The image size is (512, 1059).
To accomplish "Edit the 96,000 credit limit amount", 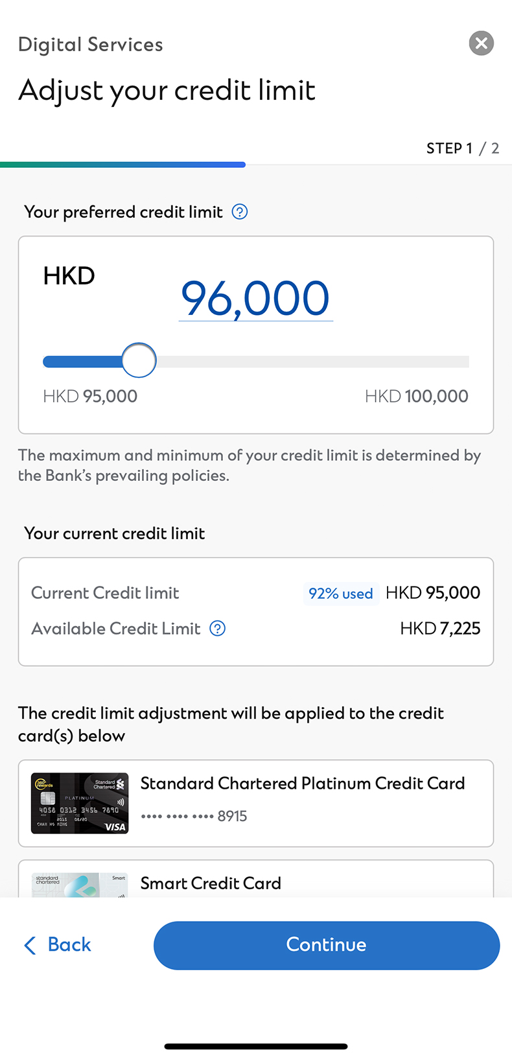I will click(255, 298).
